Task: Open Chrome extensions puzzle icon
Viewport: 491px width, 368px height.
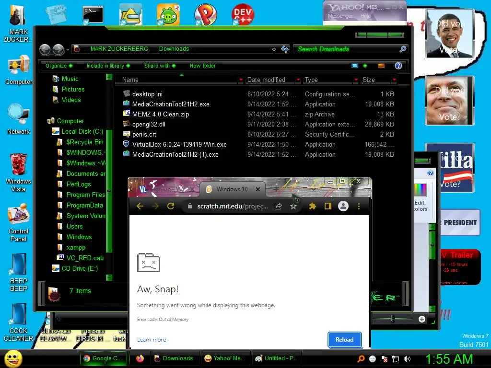Action: pyautogui.click(x=312, y=206)
